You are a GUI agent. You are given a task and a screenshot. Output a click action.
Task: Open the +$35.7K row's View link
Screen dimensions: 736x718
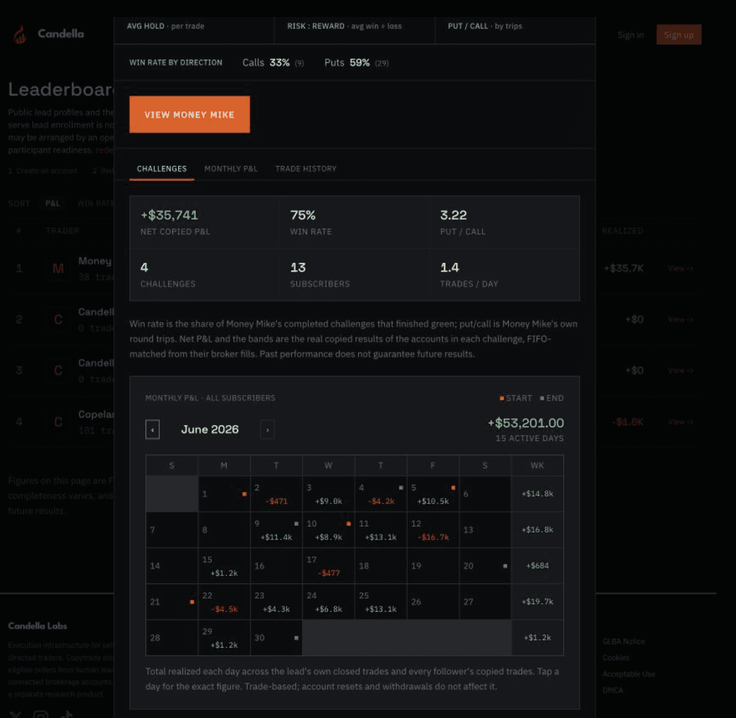(680, 268)
